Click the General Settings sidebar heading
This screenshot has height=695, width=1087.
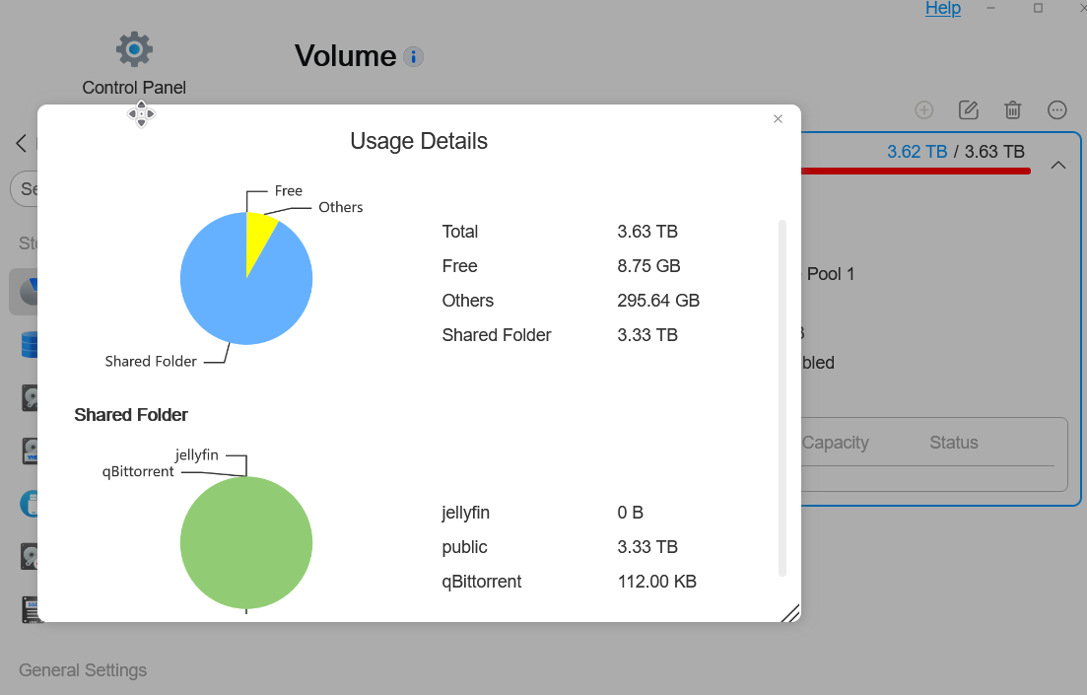coord(83,670)
